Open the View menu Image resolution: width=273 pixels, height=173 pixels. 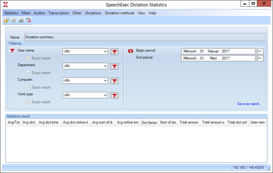(141, 13)
